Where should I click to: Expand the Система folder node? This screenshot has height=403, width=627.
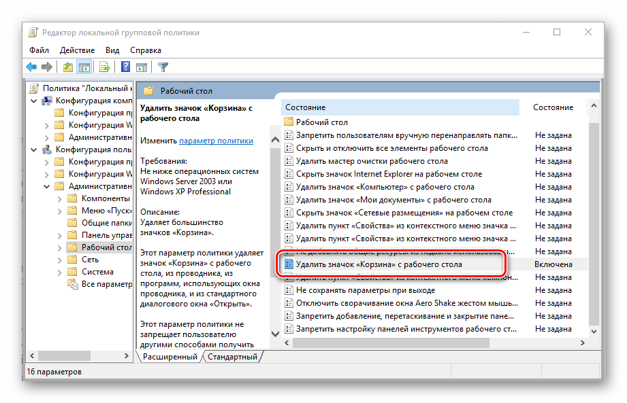click(59, 272)
